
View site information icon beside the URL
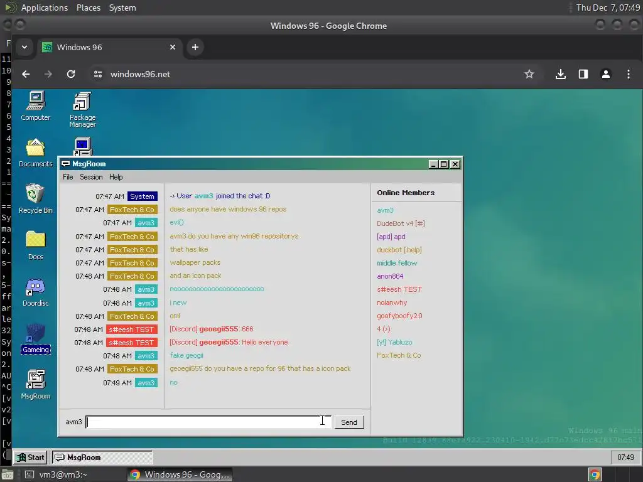[x=97, y=74]
